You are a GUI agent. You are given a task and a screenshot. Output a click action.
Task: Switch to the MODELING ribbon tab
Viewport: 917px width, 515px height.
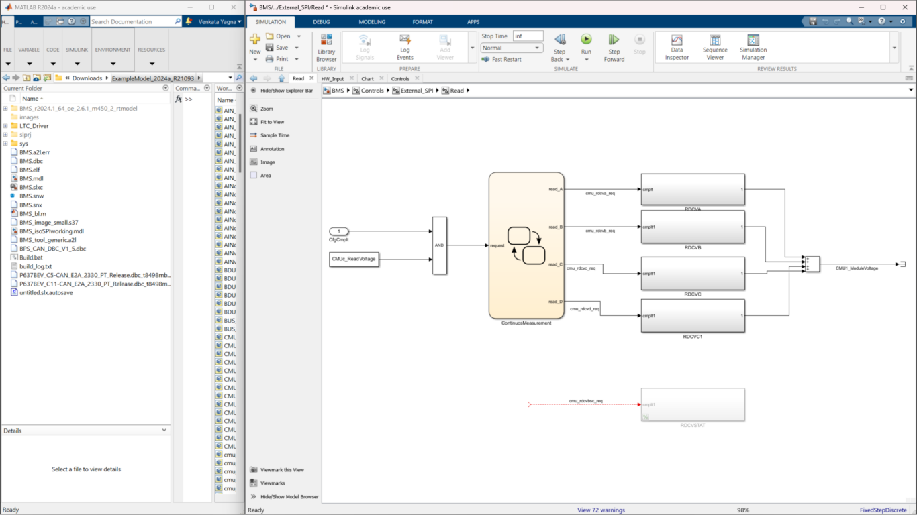372,22
